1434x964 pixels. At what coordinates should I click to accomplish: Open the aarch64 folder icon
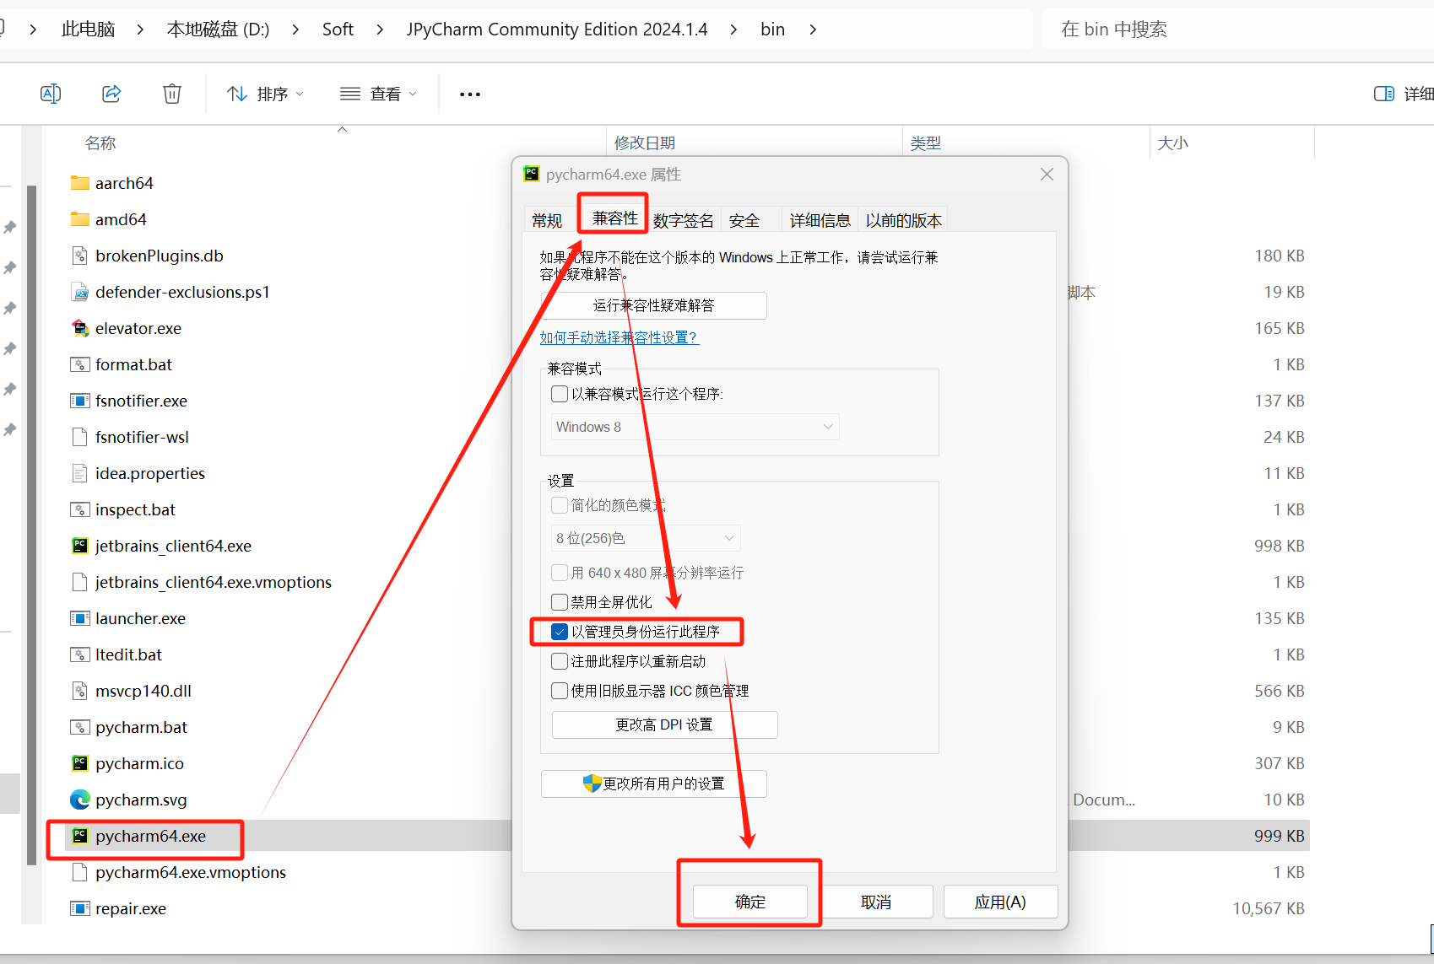80,183
